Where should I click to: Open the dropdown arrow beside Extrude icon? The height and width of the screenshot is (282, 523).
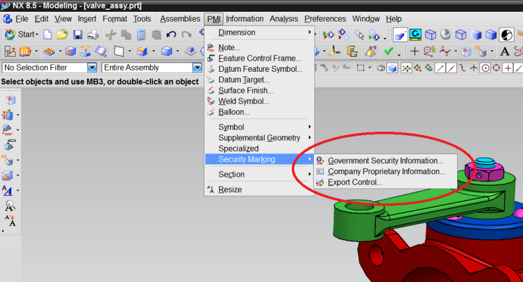[36, 52]
